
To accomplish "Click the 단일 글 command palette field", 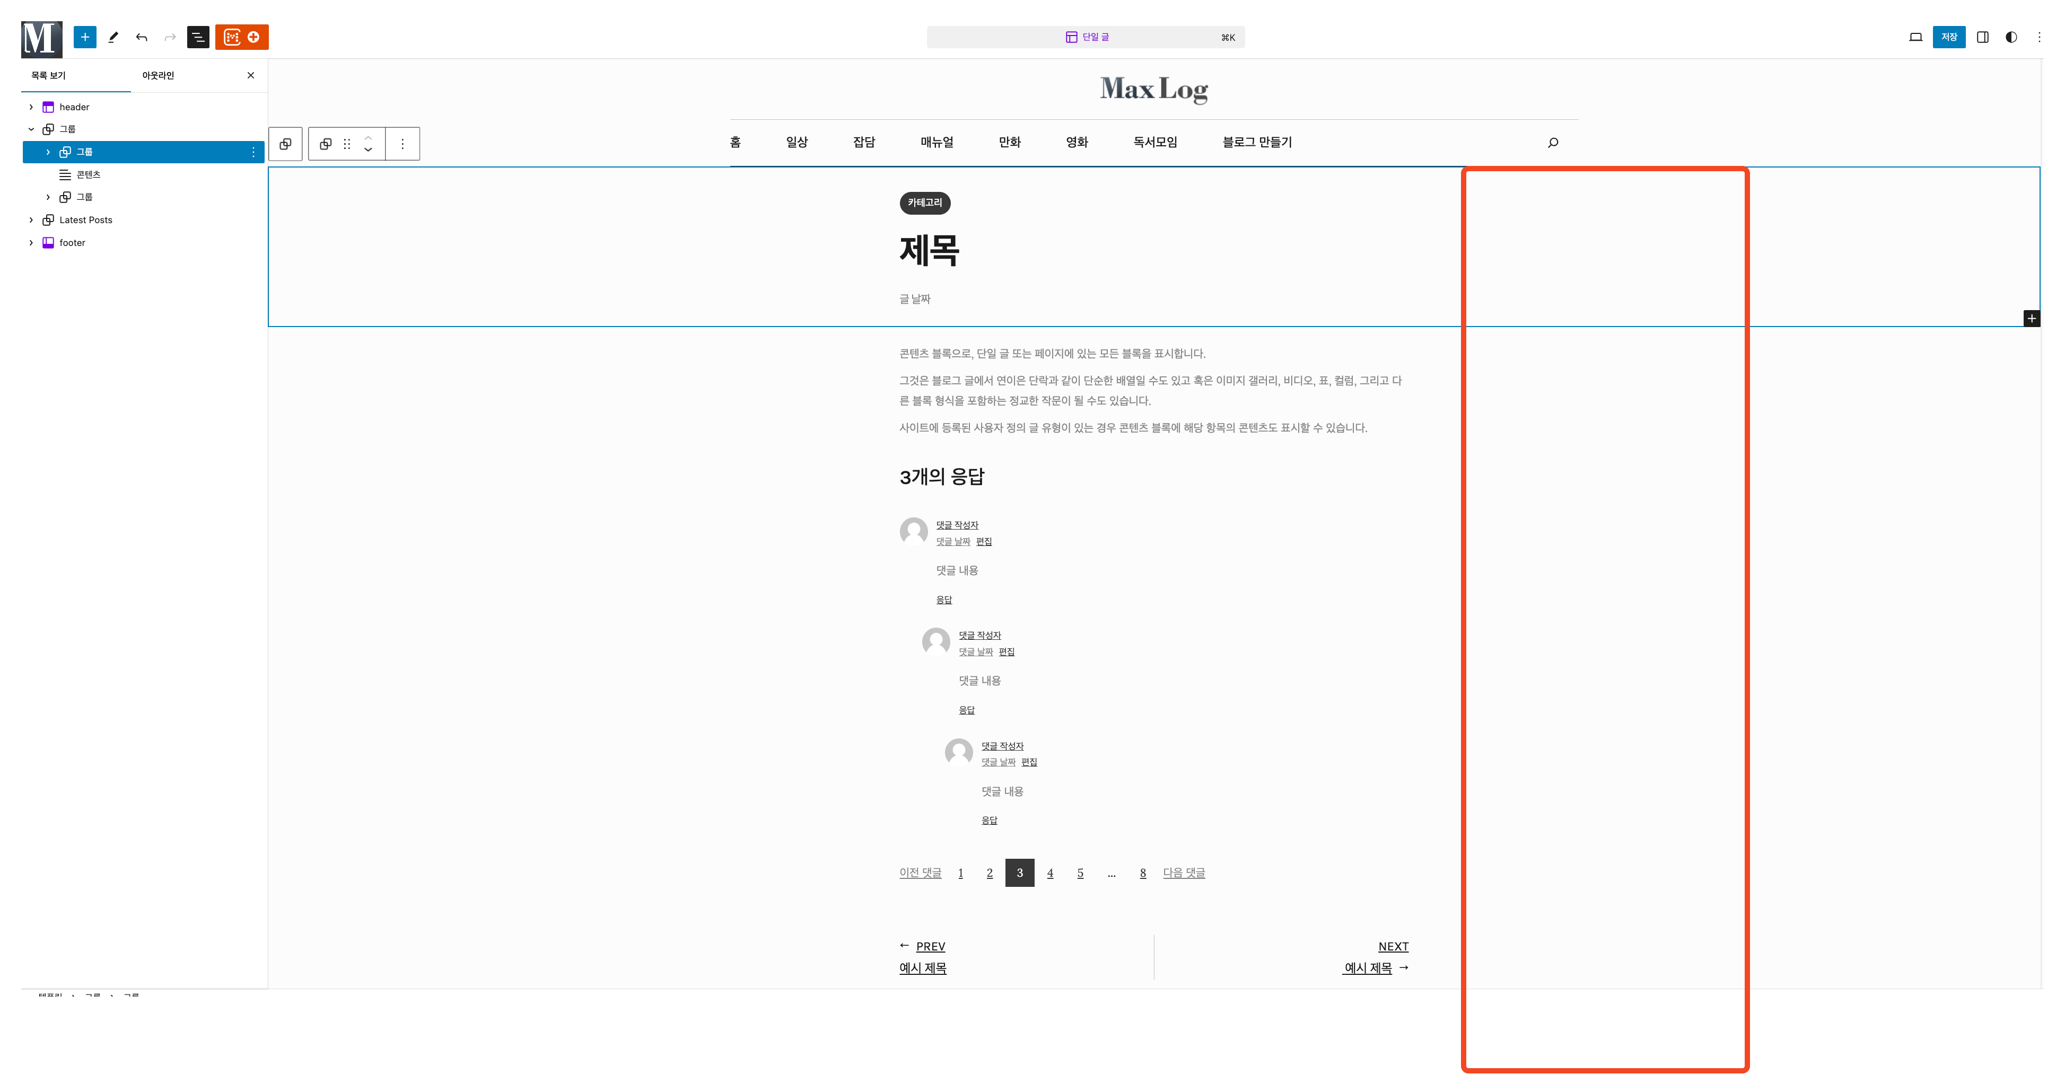I will [1086, 37].
